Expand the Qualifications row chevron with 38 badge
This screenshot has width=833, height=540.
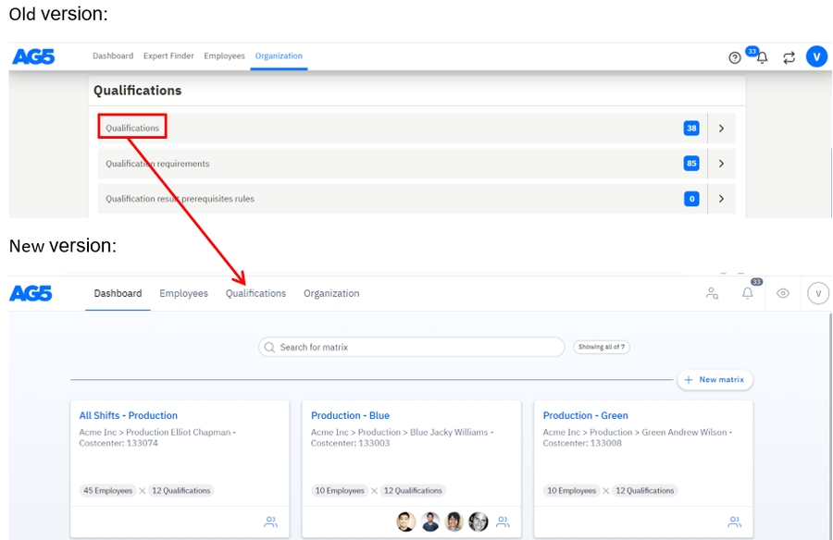point(721,129)
